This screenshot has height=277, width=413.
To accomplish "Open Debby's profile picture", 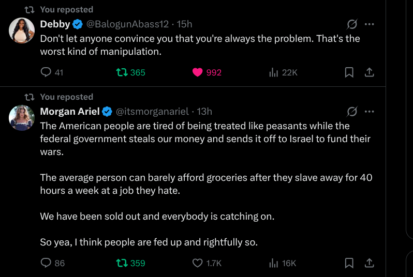I will (x=22, y=30).
